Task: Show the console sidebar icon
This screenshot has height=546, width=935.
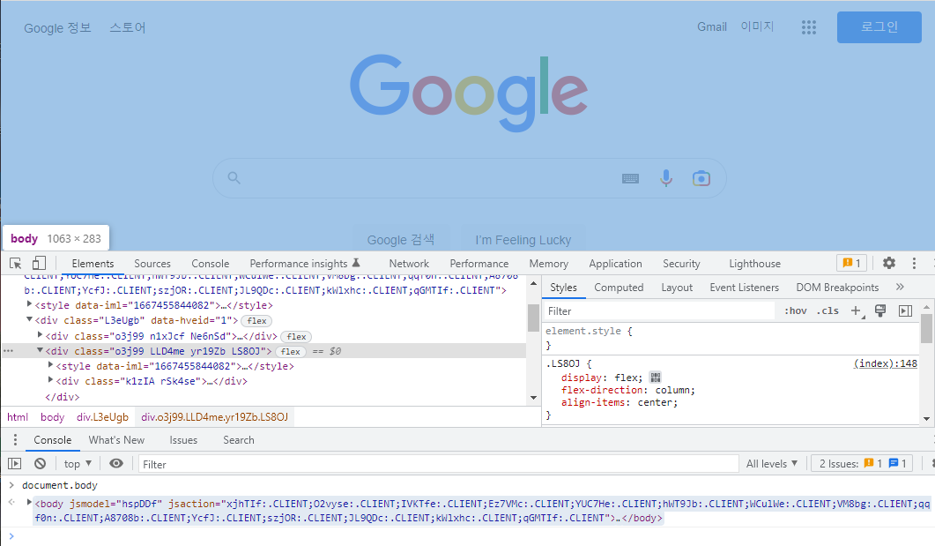Action: (14, 464)
